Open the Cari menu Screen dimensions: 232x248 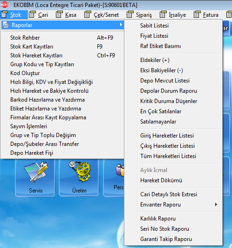tap(43, 15)
